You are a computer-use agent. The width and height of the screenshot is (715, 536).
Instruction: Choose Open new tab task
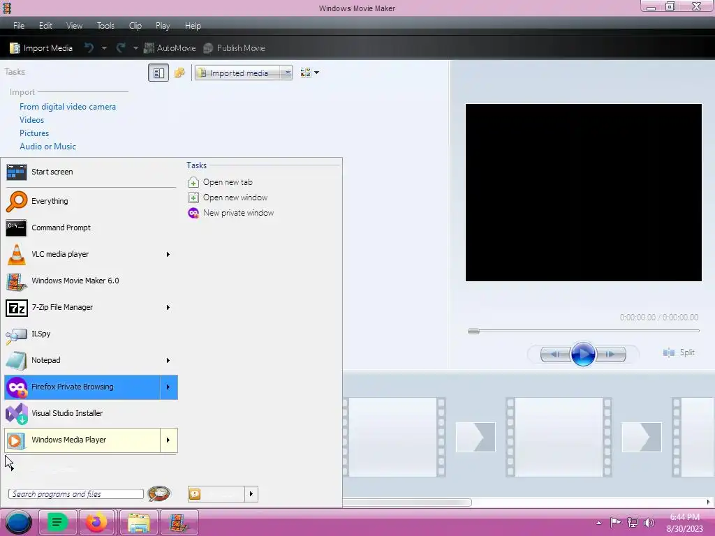pyautogui.click(x=220, y=182)
